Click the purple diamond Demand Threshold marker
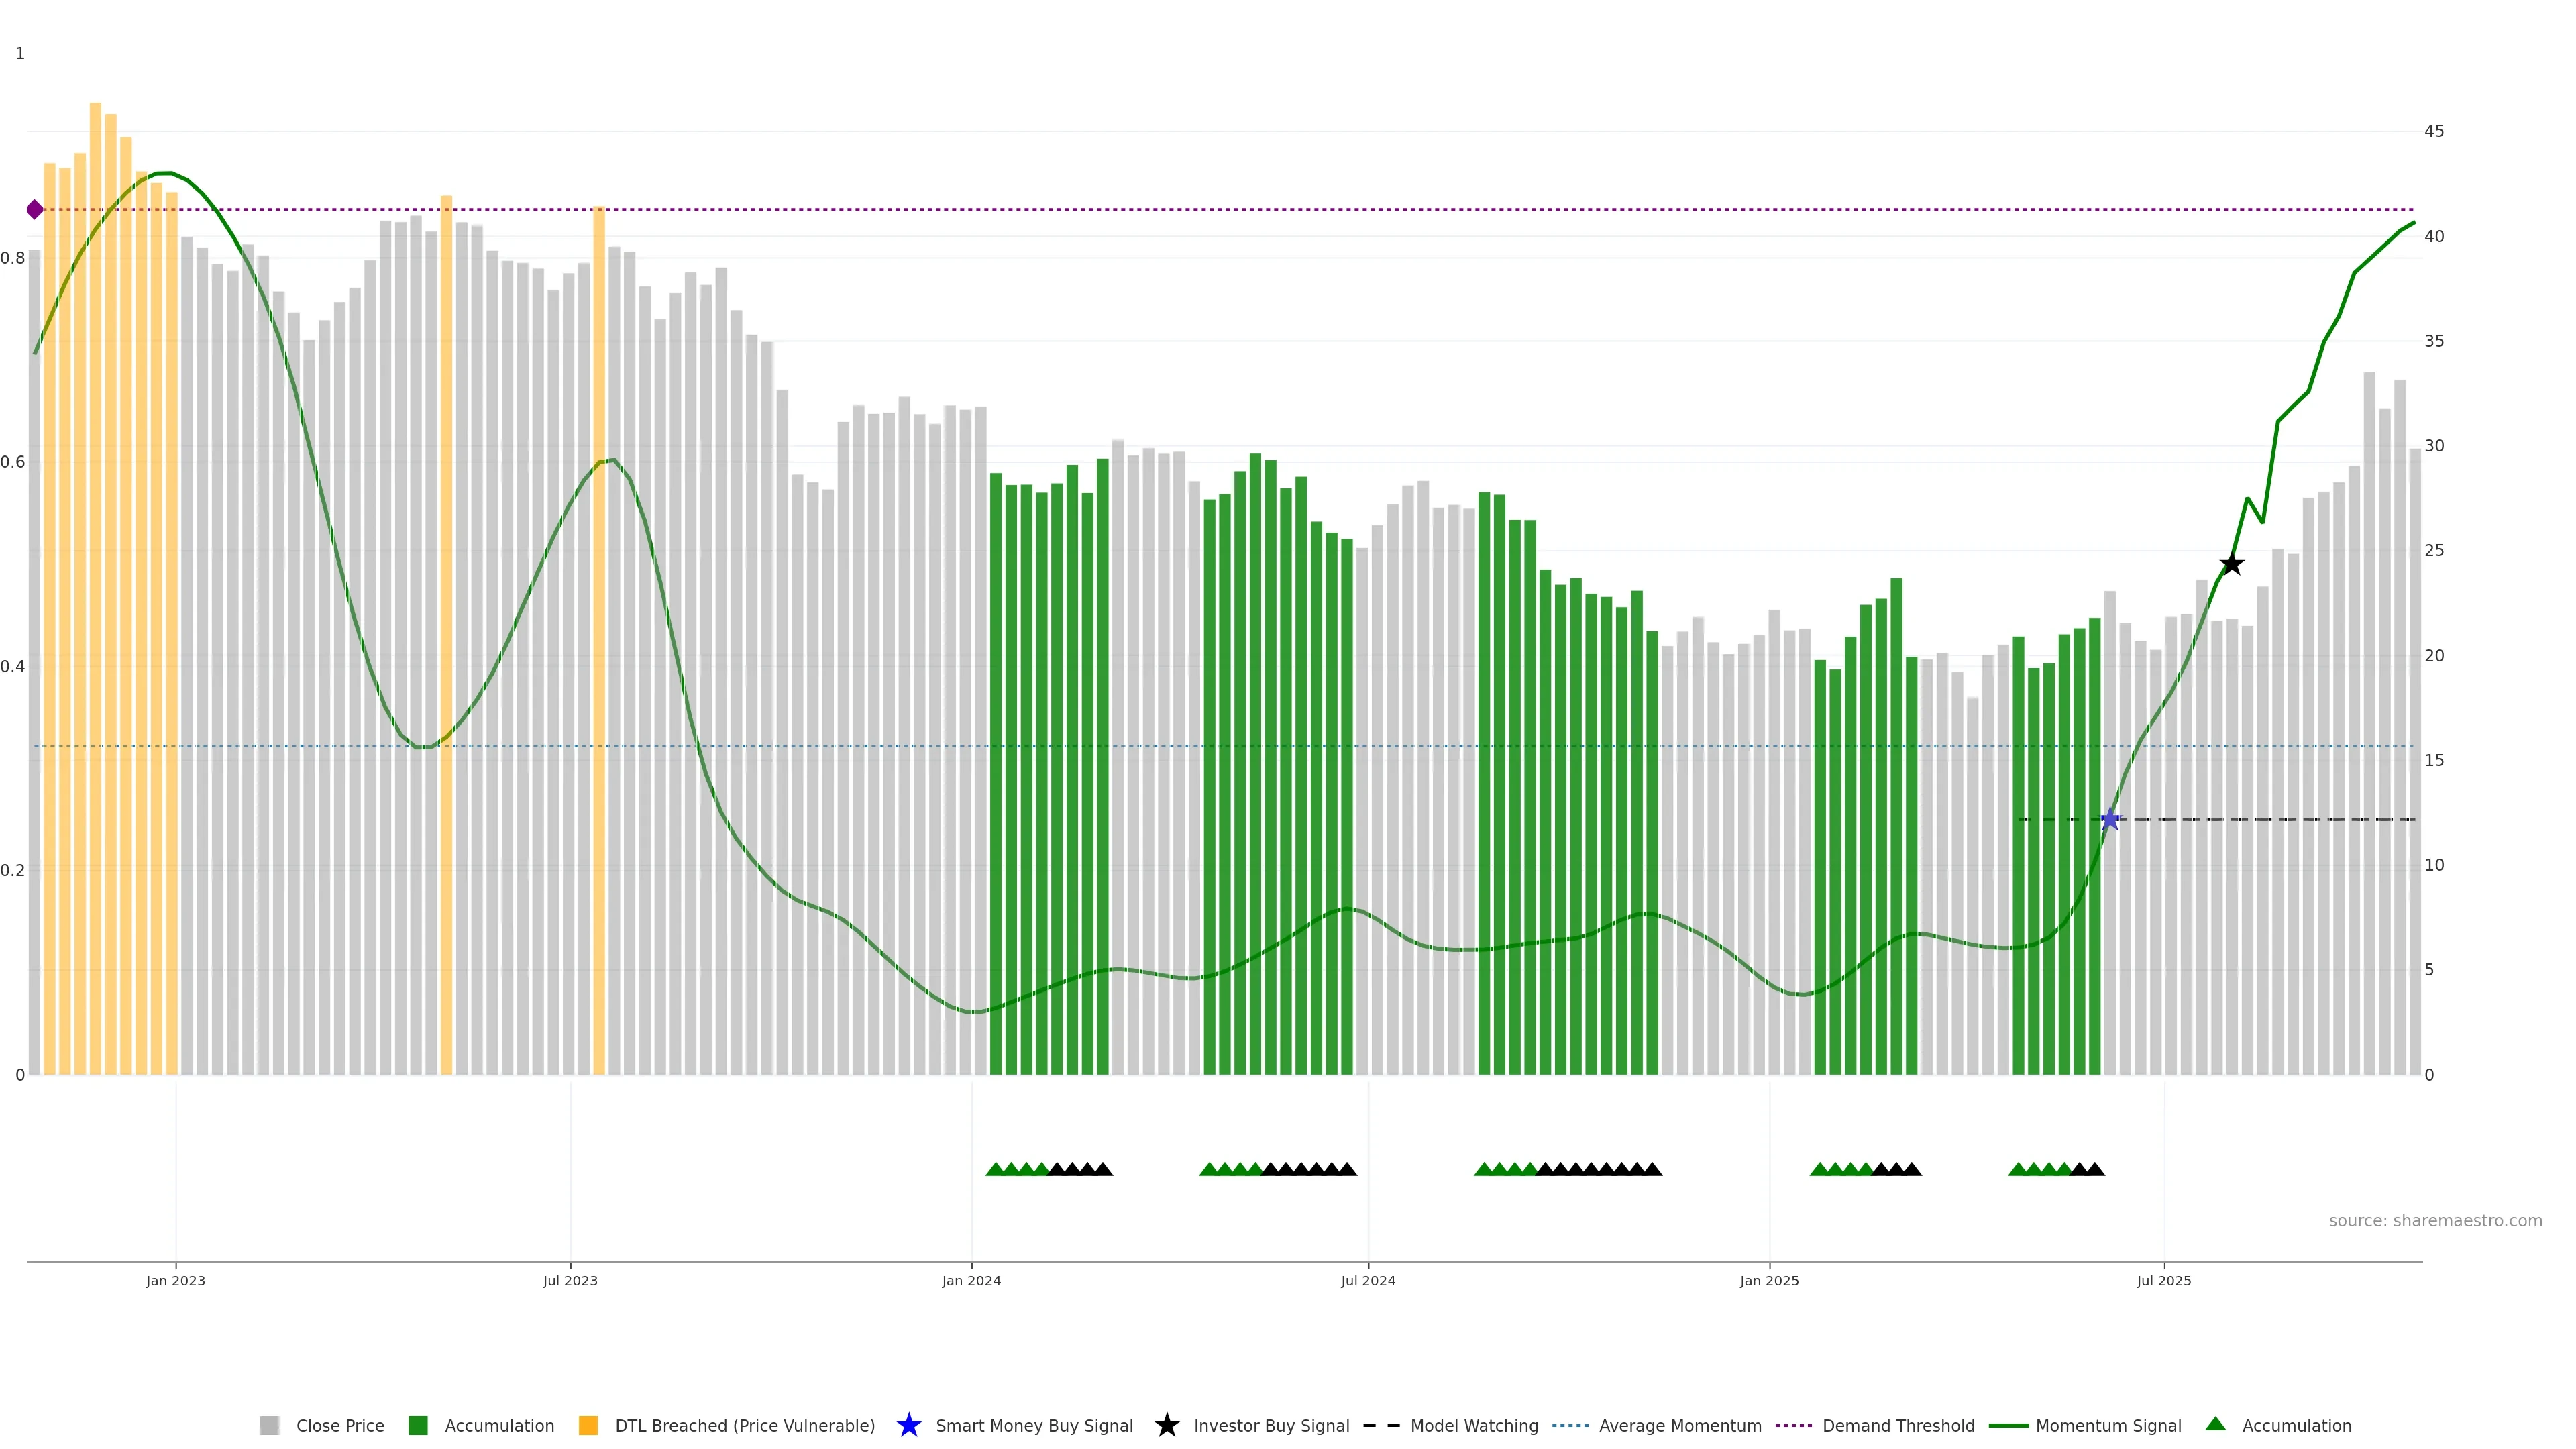 tap(35, 210)
